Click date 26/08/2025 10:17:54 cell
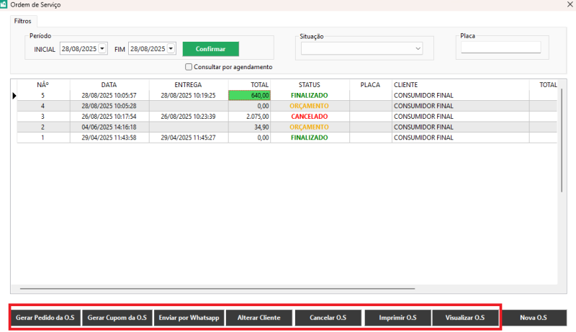The height and width of the screenshot is (332, 576). click(x=109, y=117)
